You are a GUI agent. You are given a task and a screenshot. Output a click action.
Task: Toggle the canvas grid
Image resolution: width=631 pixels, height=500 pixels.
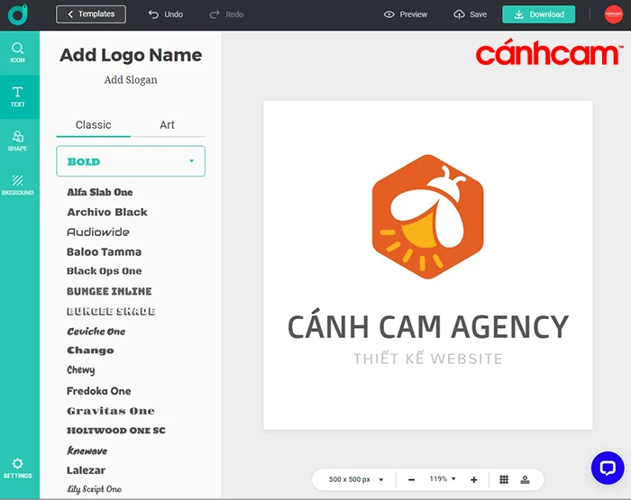click(x=504, y=479)
